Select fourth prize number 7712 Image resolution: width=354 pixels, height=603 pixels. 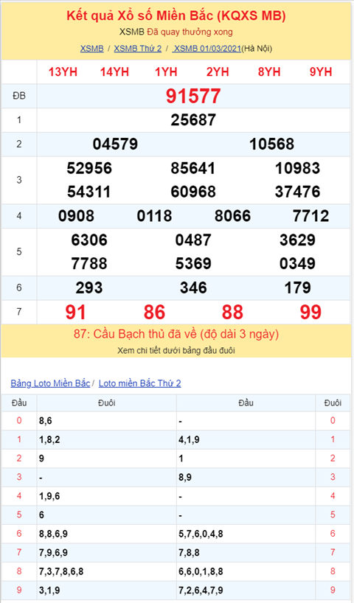(x=311, y=216)
